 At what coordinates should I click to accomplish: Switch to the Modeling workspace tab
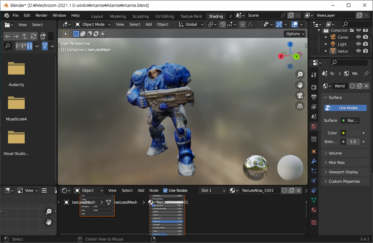pyautogui.click(x=118, y=16)
